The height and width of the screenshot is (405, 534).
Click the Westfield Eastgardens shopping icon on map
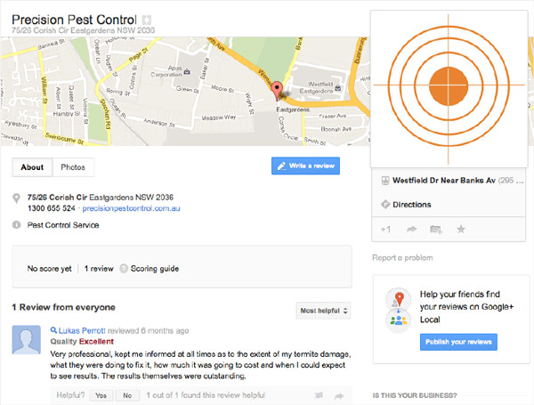pyautogui.click(x=338, y=88)
